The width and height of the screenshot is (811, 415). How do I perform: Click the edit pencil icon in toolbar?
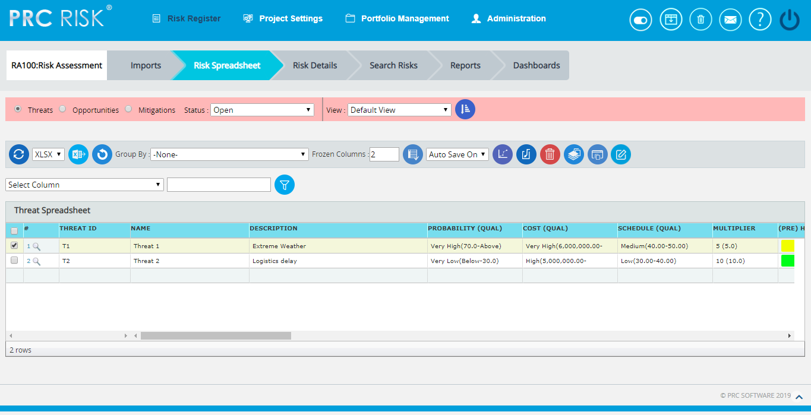(x=621, y=154)
